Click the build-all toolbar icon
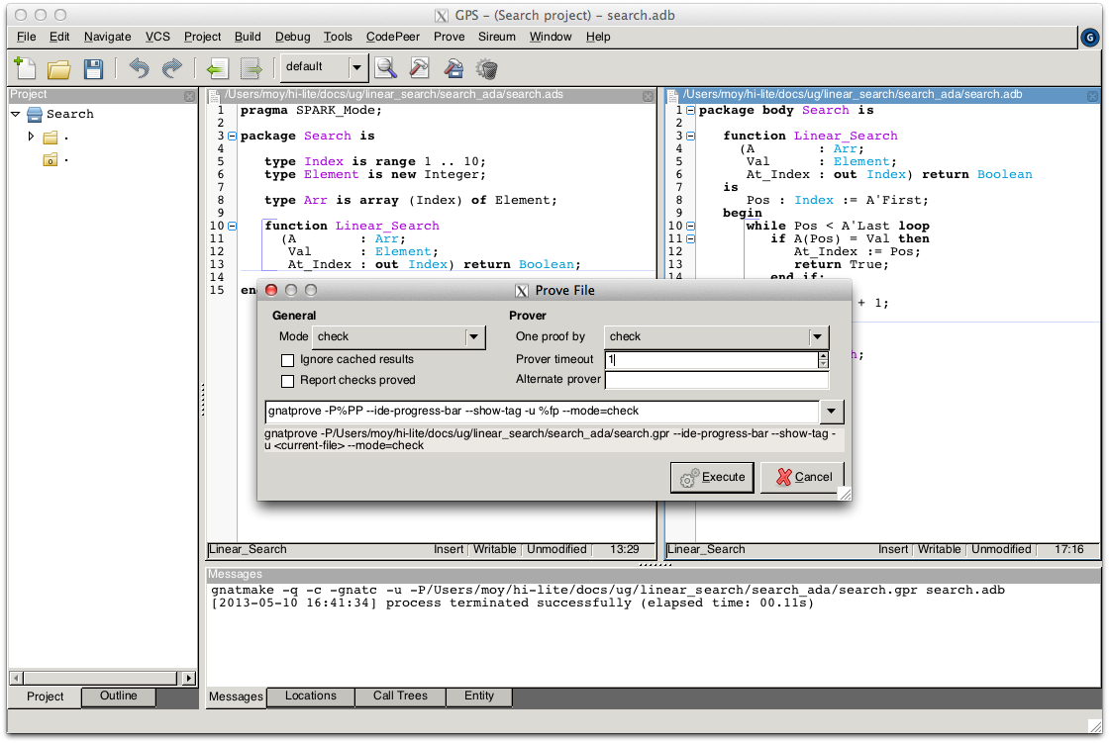Image resolution: width=1109 pixels, height=743 pixels. (x=454, y=68)
